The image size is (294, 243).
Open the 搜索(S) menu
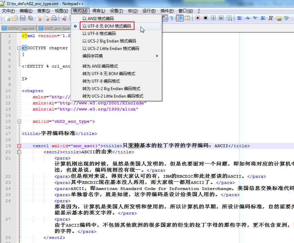[43, 11]
